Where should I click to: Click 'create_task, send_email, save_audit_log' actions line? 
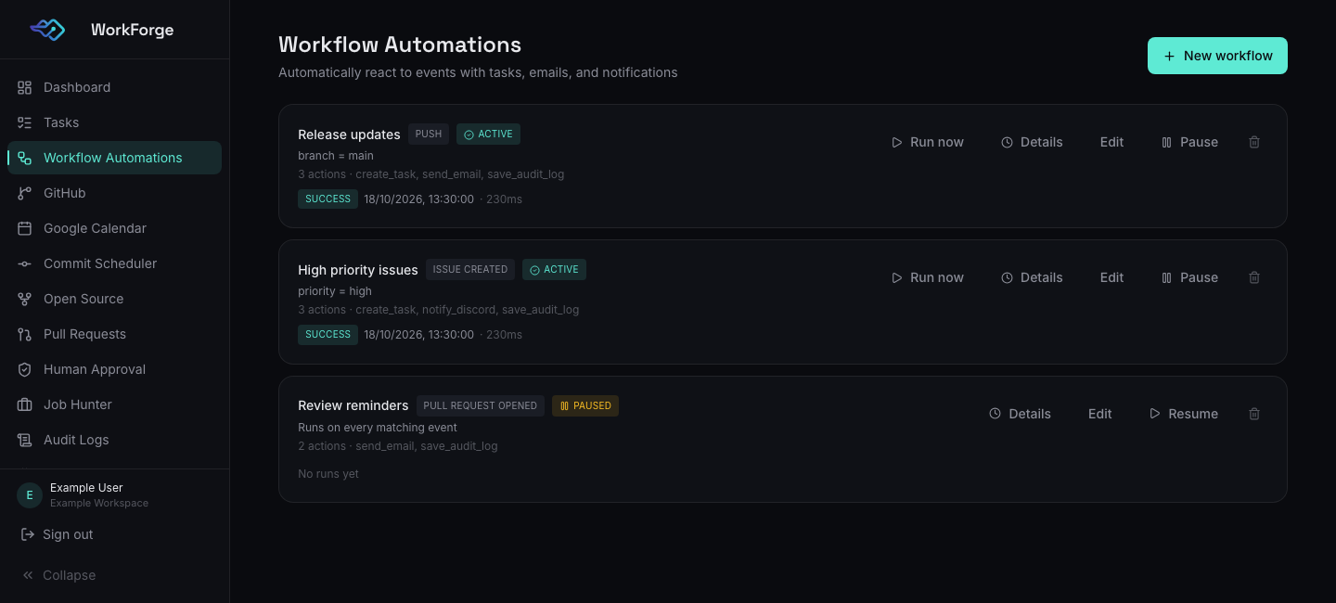[x=460, y=174]
